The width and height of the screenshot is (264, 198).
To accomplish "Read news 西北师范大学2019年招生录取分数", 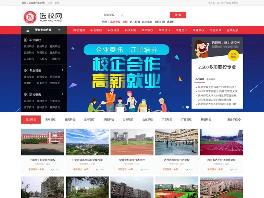I will pyautogui.click(x=217, y=104).
